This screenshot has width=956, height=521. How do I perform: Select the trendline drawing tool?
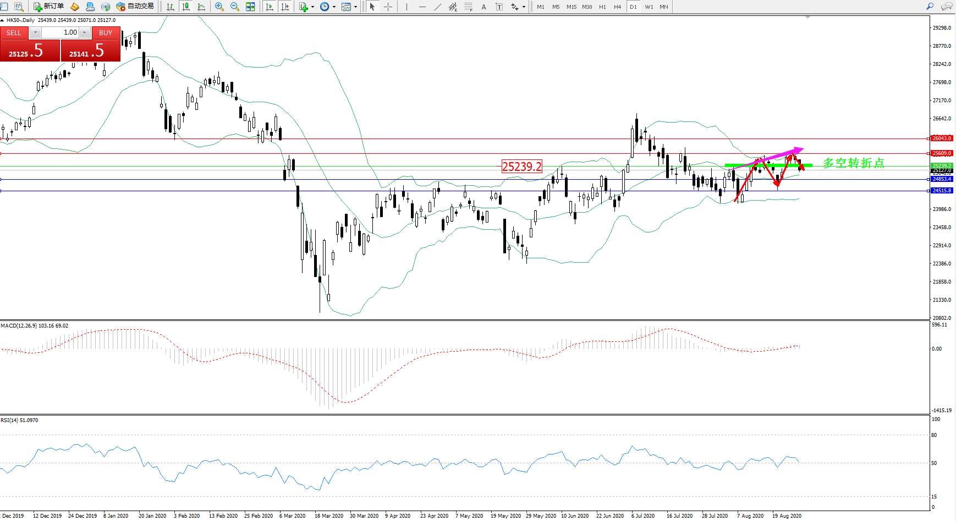(438, 7)
